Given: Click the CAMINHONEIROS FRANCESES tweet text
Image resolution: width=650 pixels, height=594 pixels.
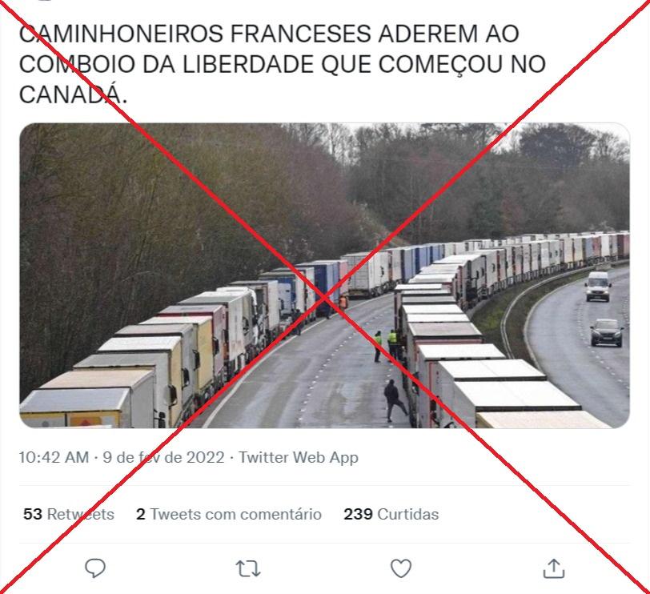Looking at the screenshot, I should [x=282, y=64].
